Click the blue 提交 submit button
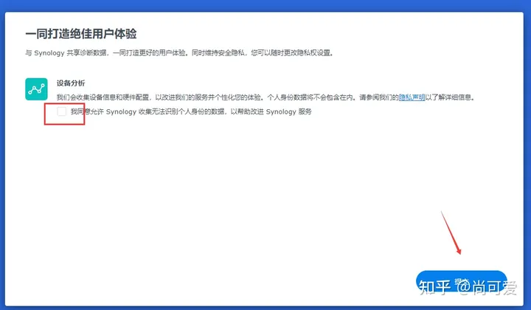Viewport: 531px width, 310px height. click(461, 281)
